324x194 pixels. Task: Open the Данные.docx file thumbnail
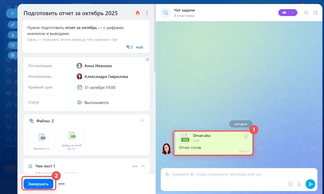pos(41,140)
